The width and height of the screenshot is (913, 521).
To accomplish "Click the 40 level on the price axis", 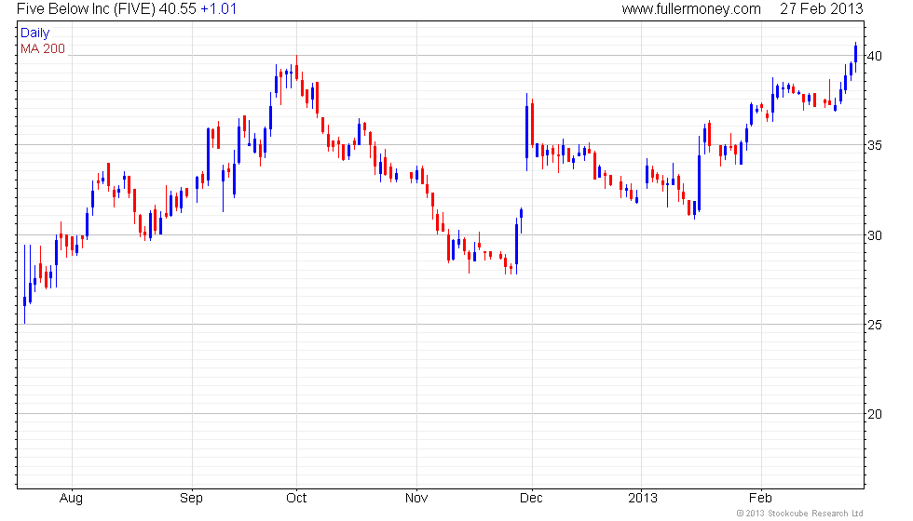I will pos(875,56).
